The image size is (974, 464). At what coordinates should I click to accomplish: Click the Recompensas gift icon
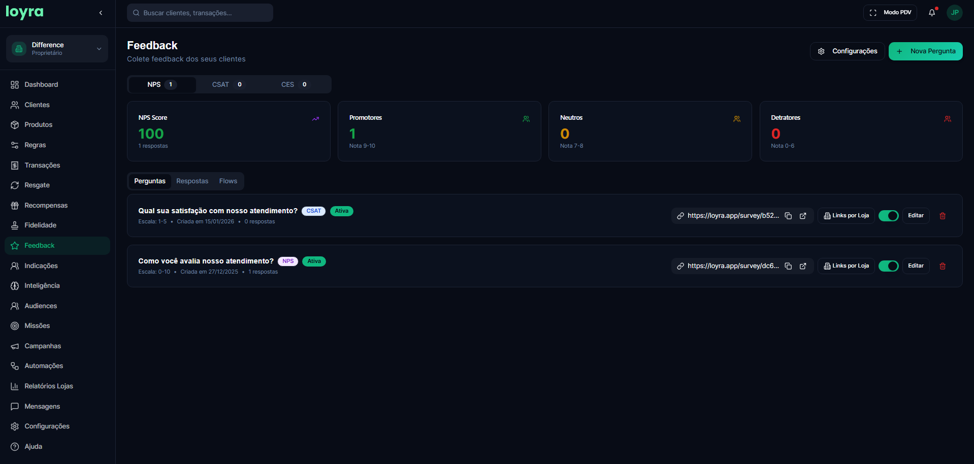[x=15, y=206]
